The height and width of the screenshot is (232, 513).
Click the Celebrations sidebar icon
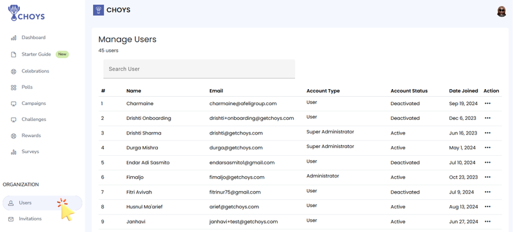coord(13,71)
